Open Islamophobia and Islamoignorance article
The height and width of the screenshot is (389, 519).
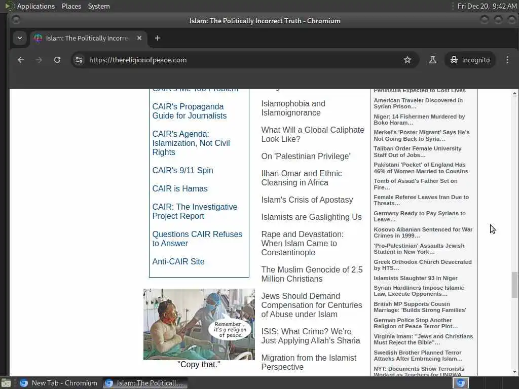tap(293, 108)
